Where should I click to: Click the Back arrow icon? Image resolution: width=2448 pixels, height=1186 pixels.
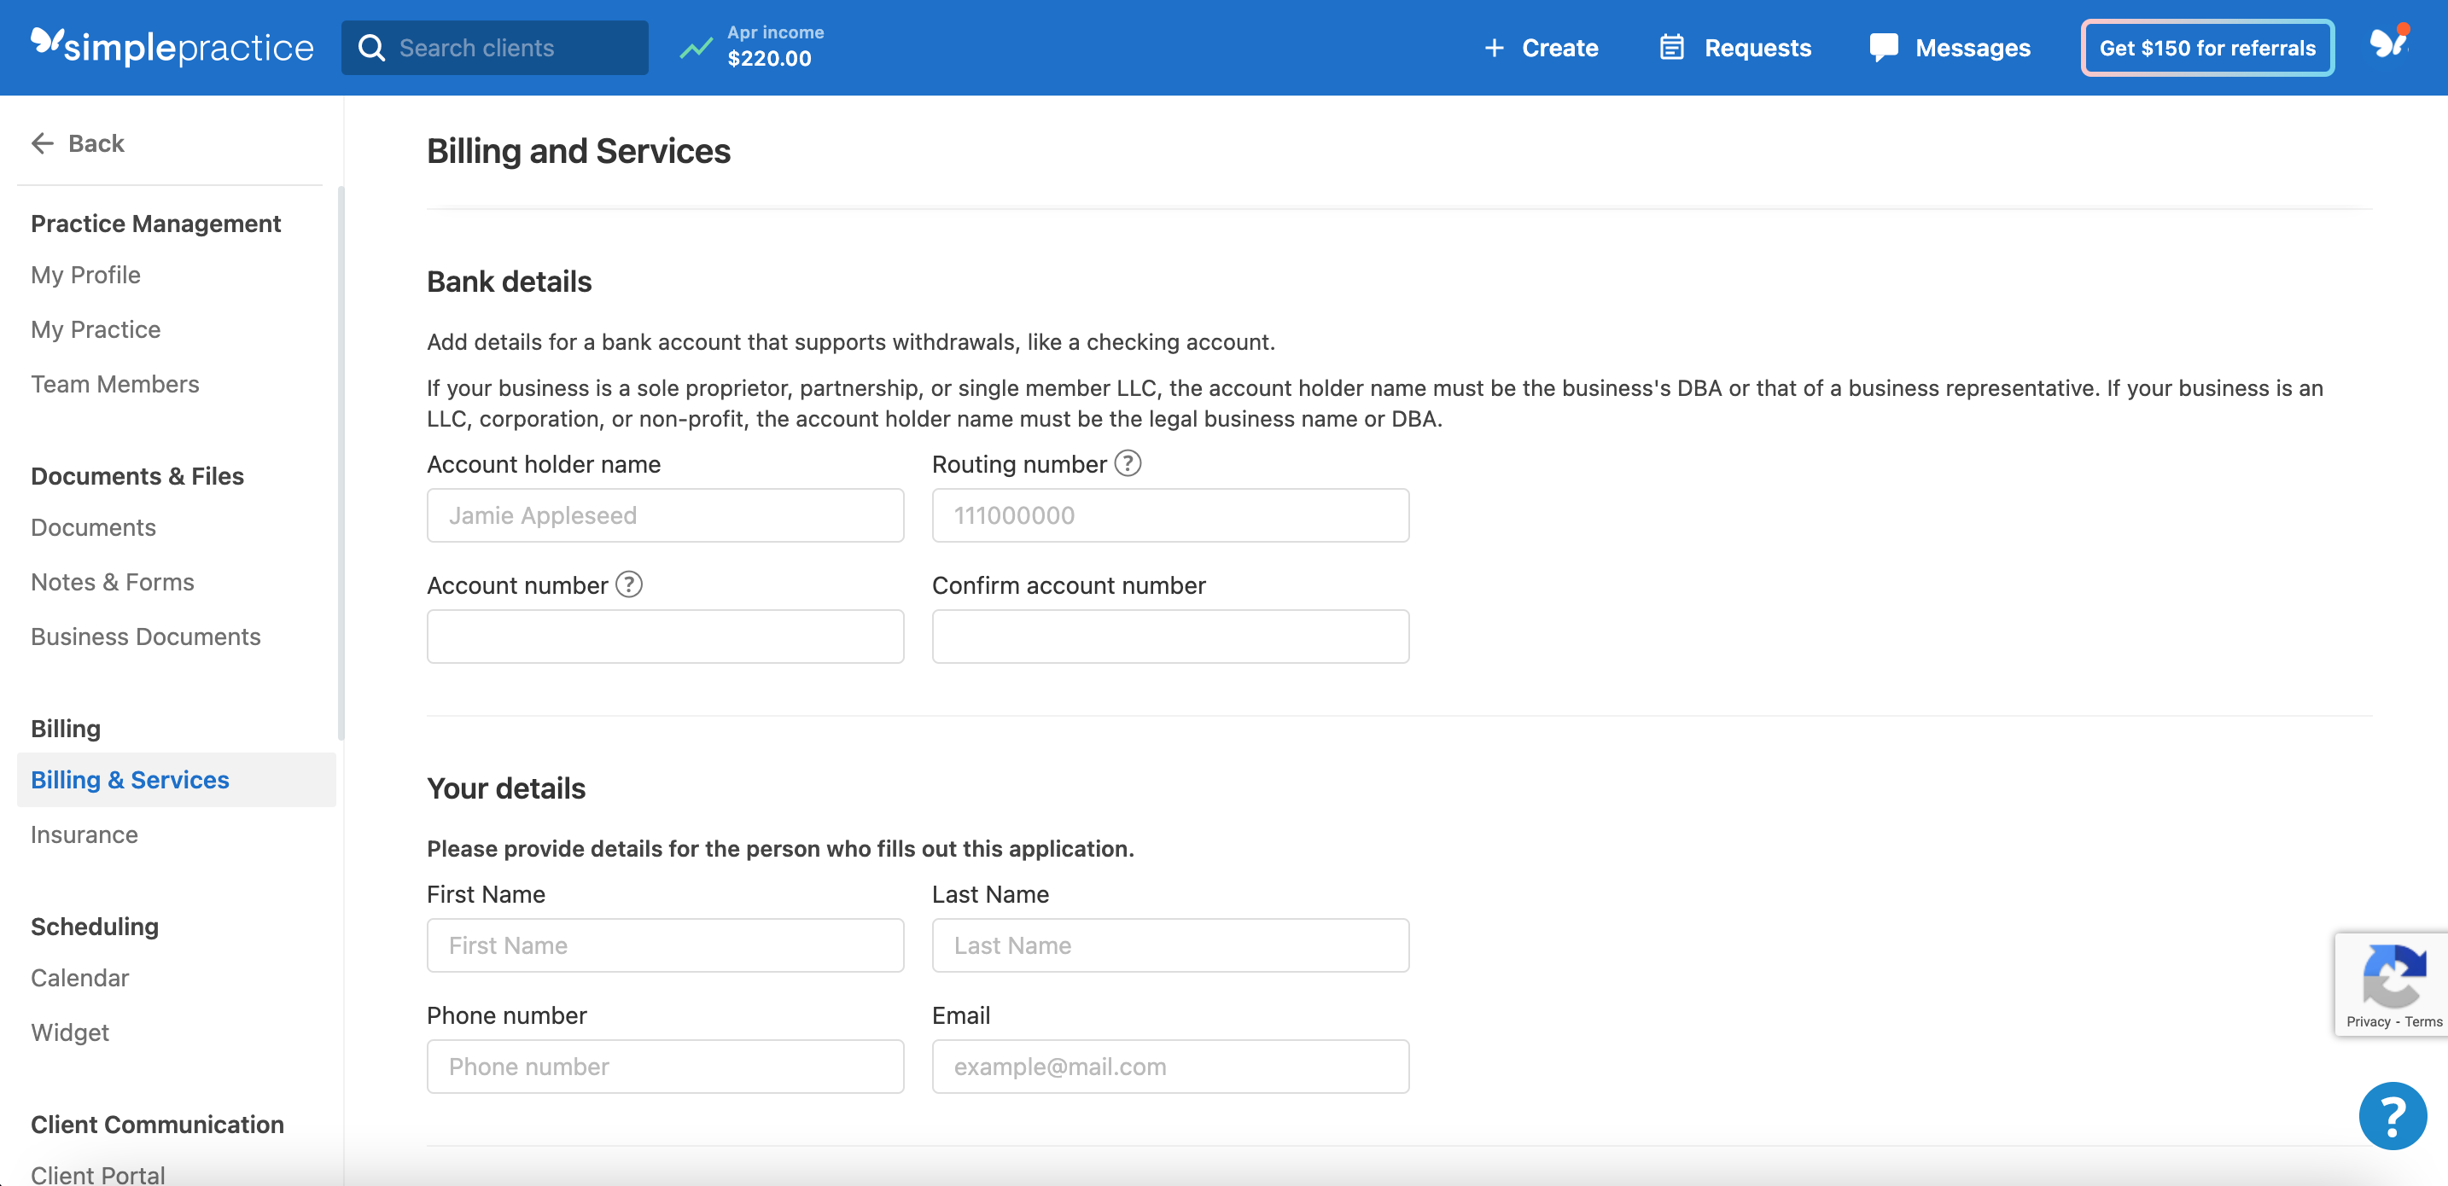pos(42,142)
